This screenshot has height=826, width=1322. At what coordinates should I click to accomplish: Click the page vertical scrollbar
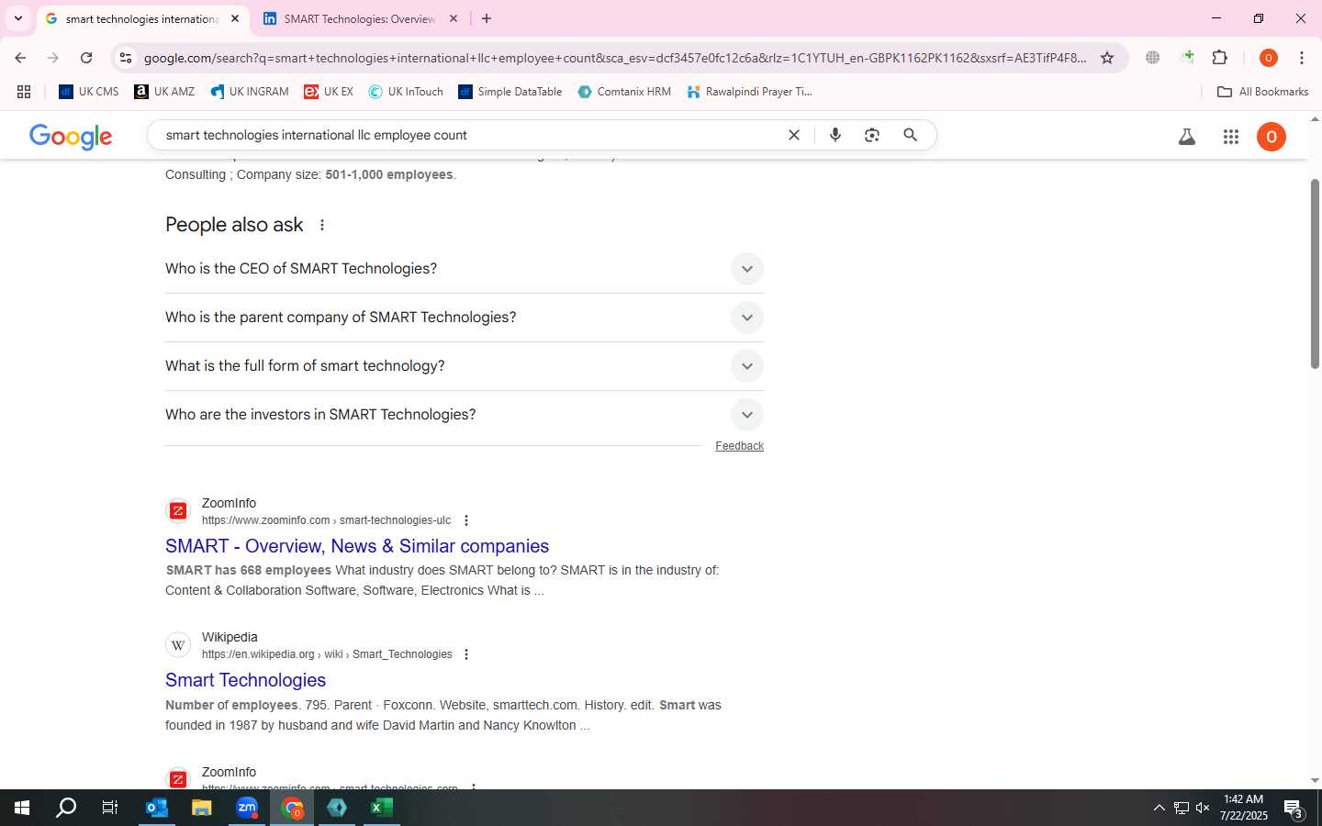[1315, 275]
